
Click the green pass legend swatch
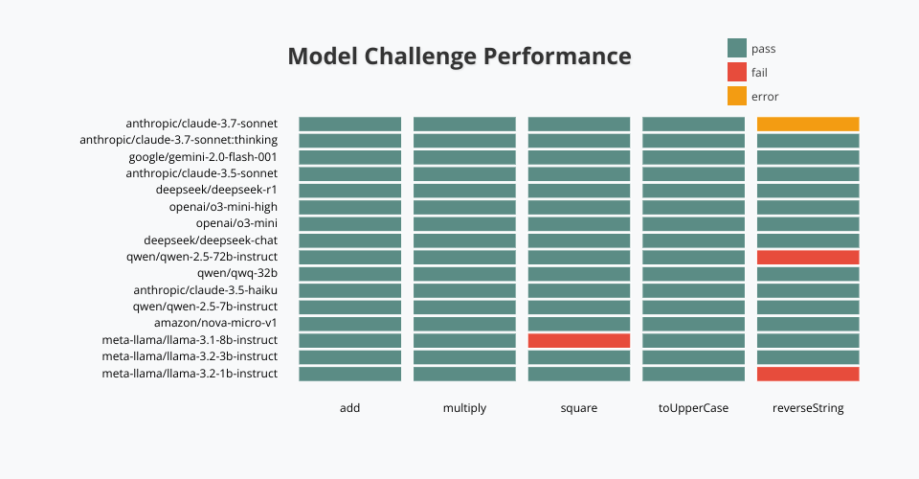736,48
